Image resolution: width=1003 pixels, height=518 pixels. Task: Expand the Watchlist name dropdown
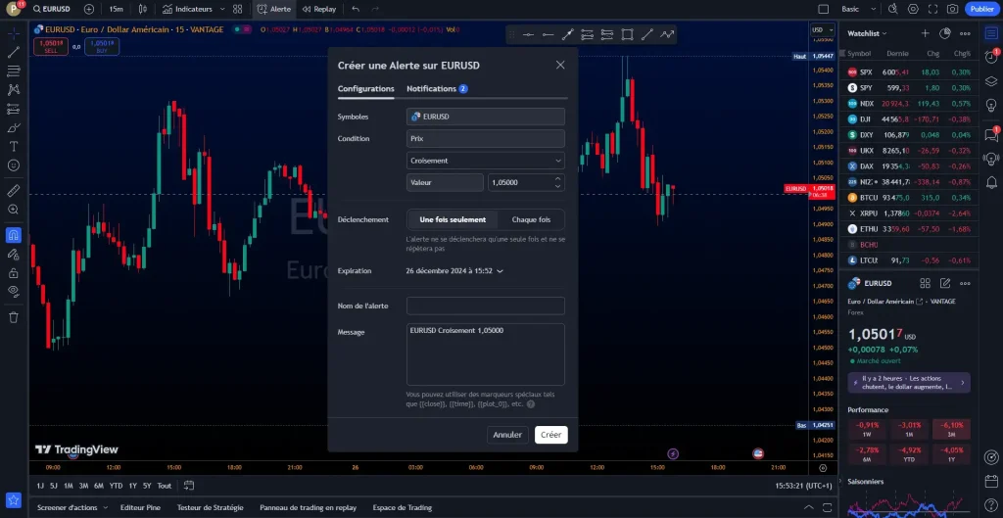868,33
